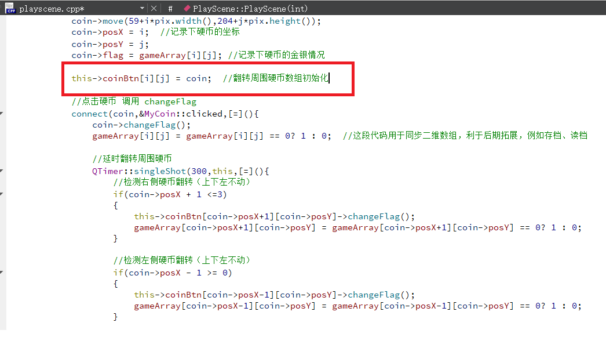The image size is (606, 337).
Task: Click the comment '//检测右侧硬币翻转（上下左不动）'
Action: tap(182, 182)
